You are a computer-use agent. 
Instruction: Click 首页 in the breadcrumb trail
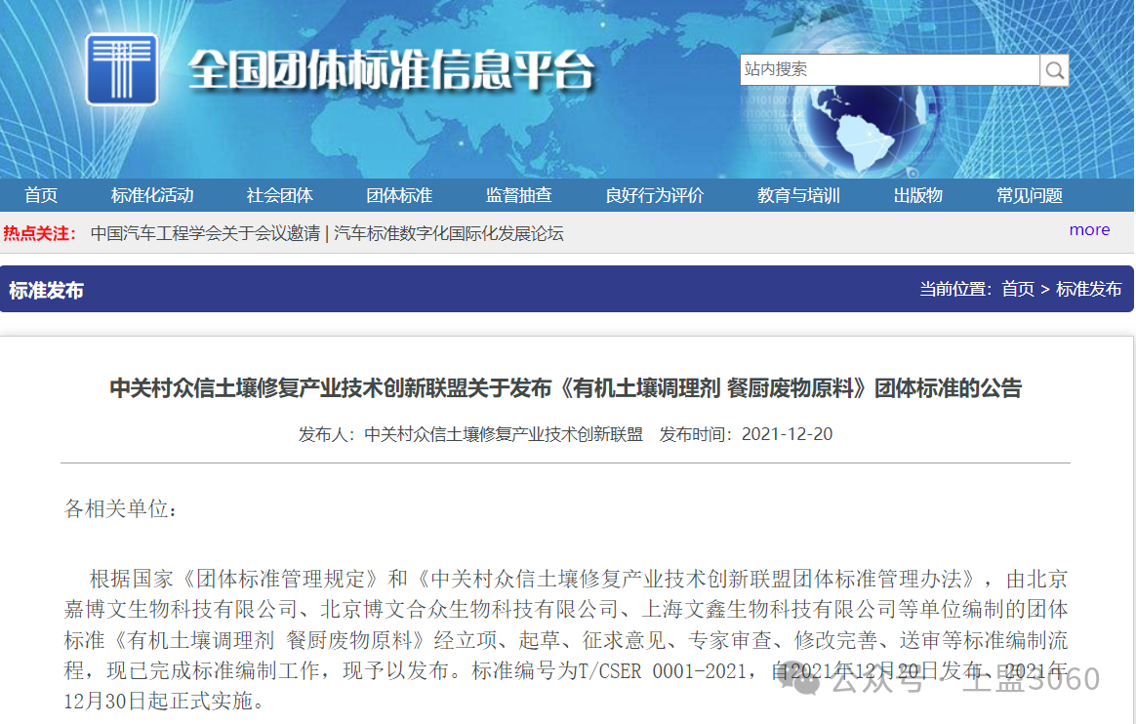coord(1018,289)
